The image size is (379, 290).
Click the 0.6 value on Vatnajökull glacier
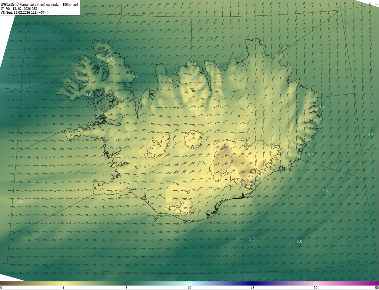click(225, 150)
